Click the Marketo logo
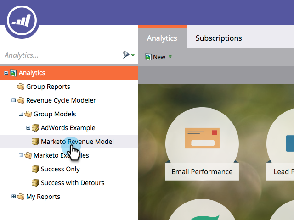Screen dimensions: 294x220 22,21
